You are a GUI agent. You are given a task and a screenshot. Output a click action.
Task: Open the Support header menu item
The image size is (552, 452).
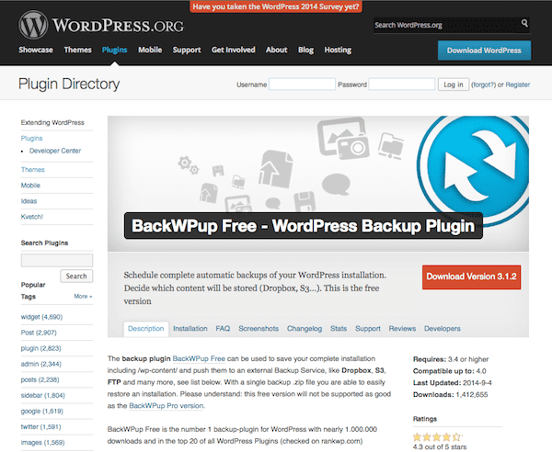click(x=187, y=50)
